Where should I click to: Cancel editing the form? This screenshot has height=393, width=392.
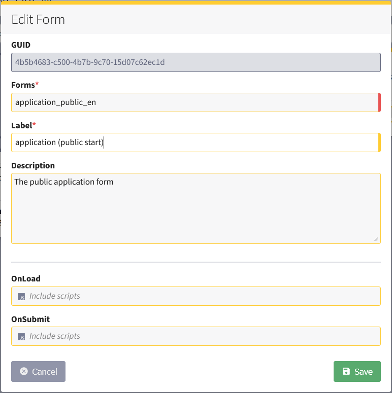pos(39,371)
